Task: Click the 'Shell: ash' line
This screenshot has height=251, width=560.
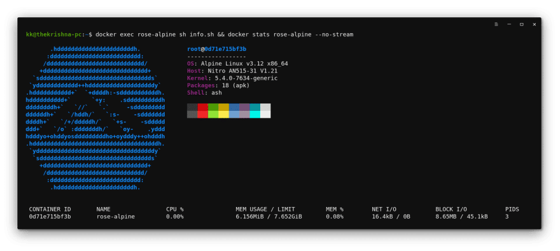Action: (x=204, y=92)
